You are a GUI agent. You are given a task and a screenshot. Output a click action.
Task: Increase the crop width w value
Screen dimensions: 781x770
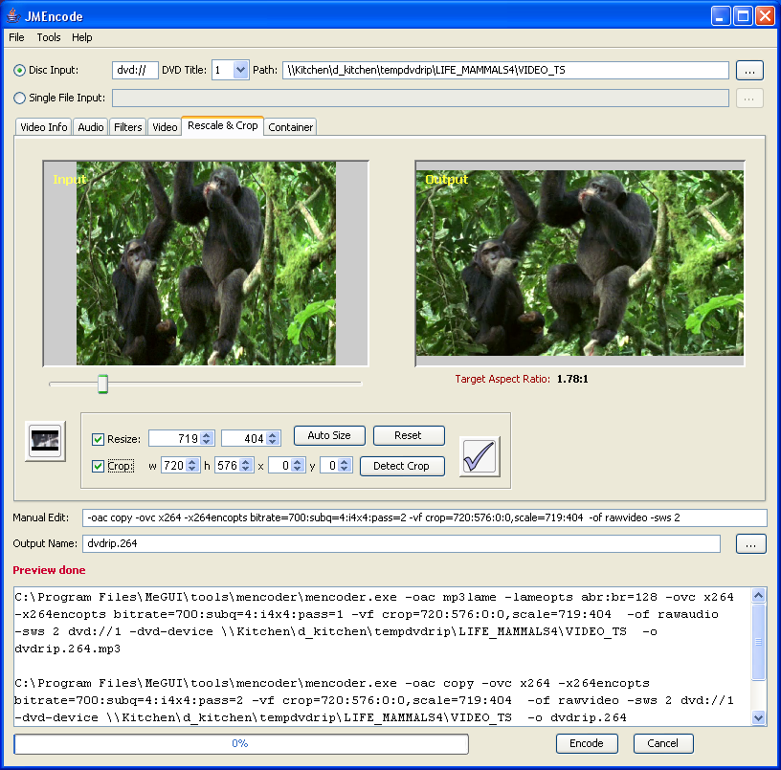click(x=192, y=461)
